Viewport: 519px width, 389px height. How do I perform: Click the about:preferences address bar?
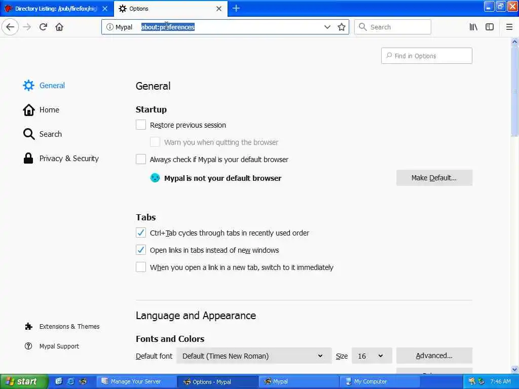[x=225, y=27]
